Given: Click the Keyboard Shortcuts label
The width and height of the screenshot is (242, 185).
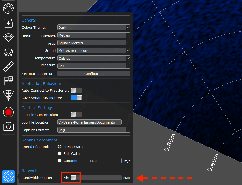Looking at the screenshot, I should [x=38, y=74].
